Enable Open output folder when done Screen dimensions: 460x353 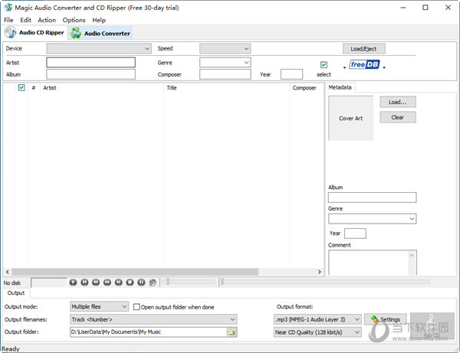136,307
